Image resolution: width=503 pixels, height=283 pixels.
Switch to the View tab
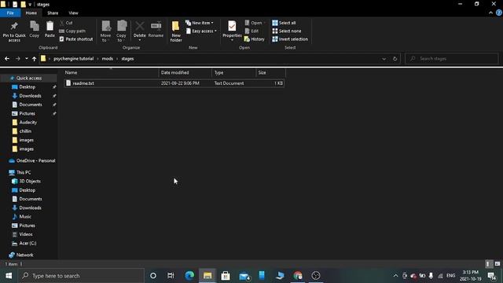(x=73, y=13)
